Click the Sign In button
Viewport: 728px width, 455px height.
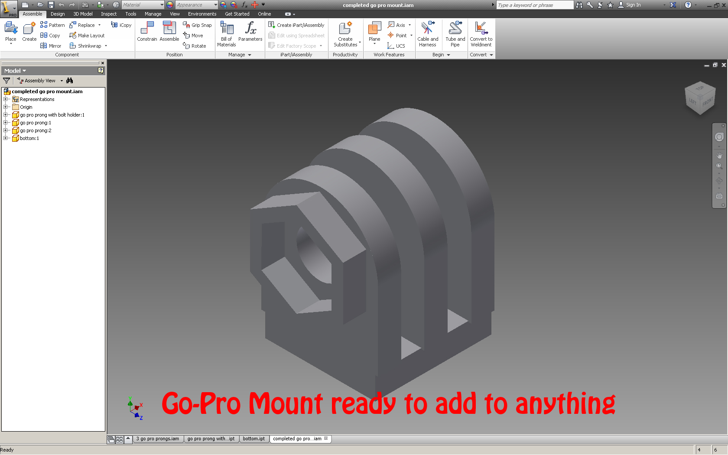(629, 5)
